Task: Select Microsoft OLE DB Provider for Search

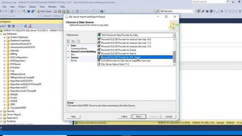Action: point(135,54)
